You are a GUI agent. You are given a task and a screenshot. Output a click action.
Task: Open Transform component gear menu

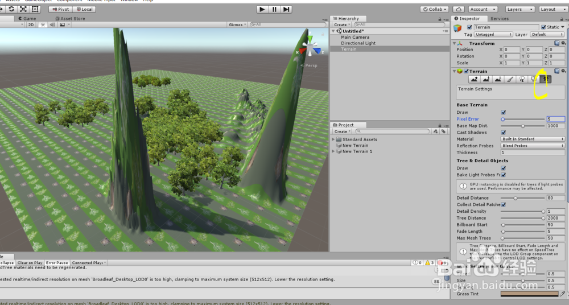[563, 43]
